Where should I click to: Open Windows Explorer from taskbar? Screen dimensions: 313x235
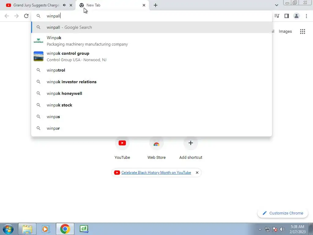[27, 229]
